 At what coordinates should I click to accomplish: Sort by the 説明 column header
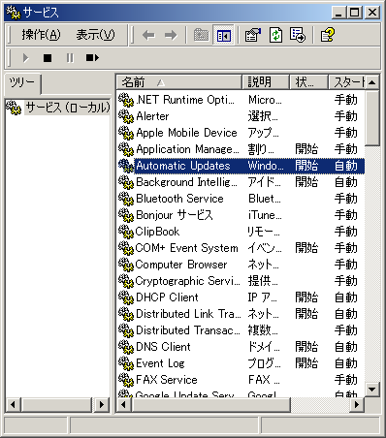click(265, 82)
